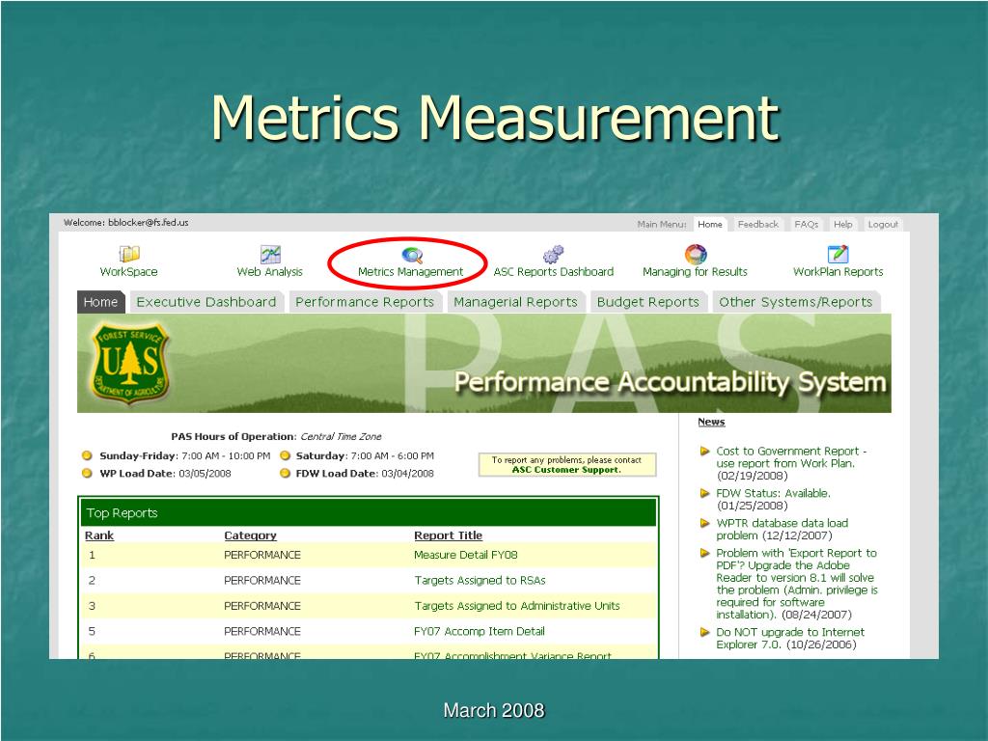The image size is (988, 741).
Task: Open the Managing for Results icon
Action: [696, 254]
